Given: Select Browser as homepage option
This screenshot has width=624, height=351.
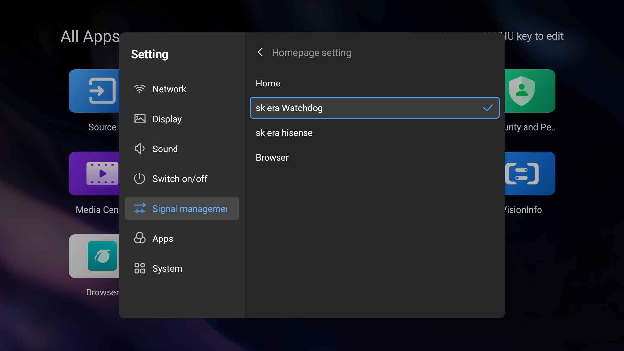Looking at the screenshot, I should coord(272,157).
